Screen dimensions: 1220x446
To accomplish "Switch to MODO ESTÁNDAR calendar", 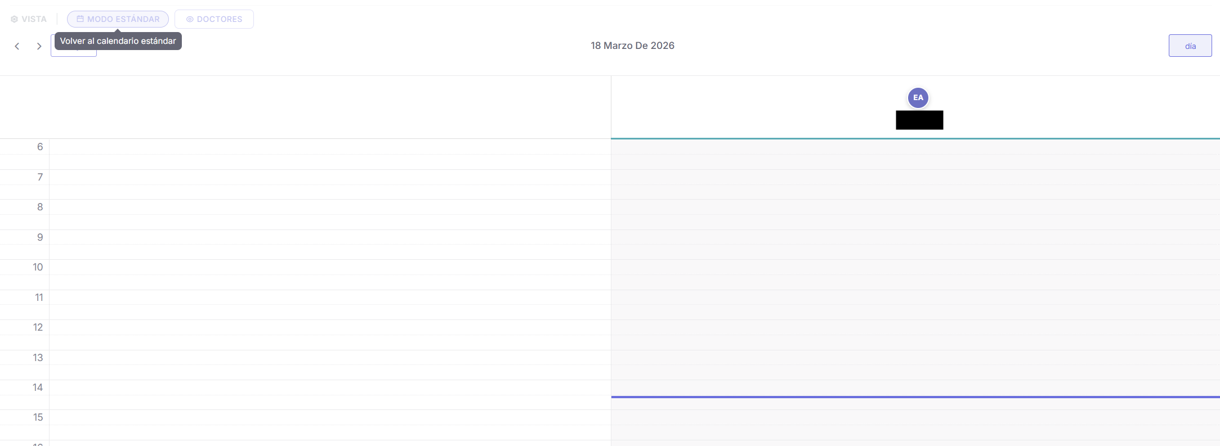I will tap(118, 19).
